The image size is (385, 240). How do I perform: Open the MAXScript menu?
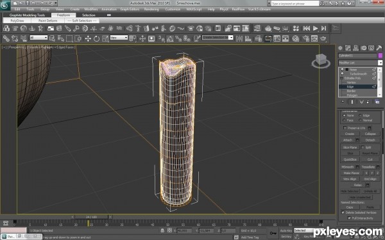point(194,10)
